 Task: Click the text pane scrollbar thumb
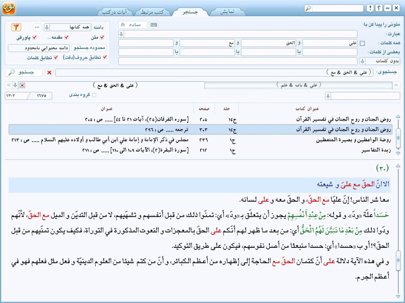[398, 260]
